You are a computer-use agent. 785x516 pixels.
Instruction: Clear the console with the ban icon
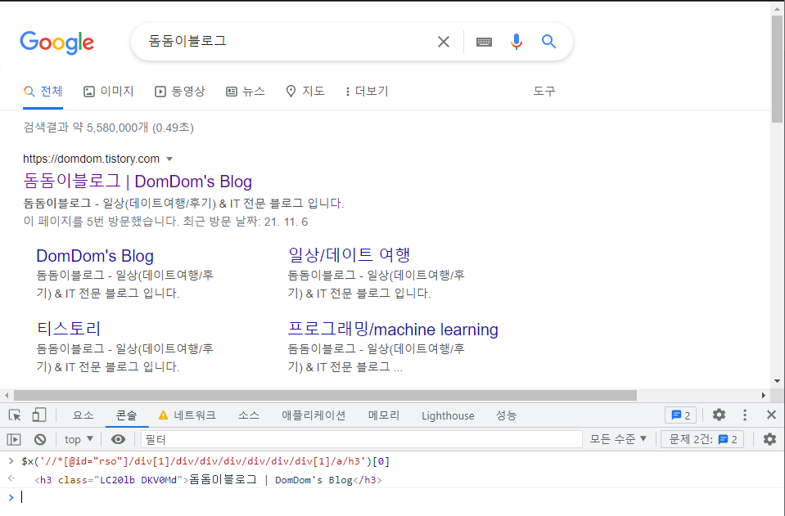(40, 439)
